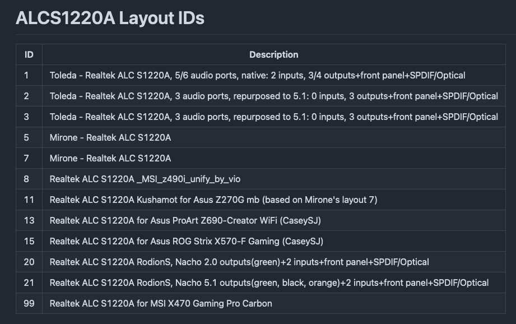The image size is (516, 324).
Task: Select the Asus ProArt Z690-Creator WiFi row
Action: coord(261,221)
